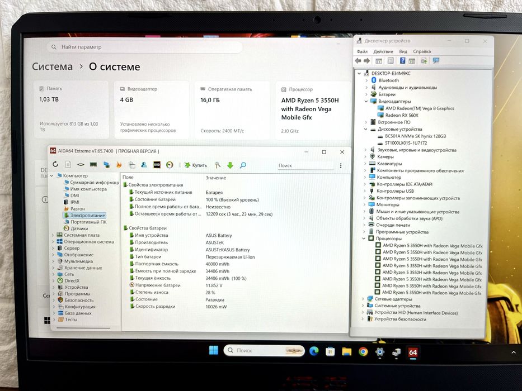Expand the Системная плата node in AIDA64
The height and width of the screenshot is (391, 522).
(x=53, y=235)
